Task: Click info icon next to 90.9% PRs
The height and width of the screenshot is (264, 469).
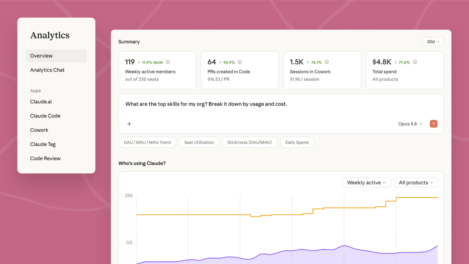Action: (240, 62)
